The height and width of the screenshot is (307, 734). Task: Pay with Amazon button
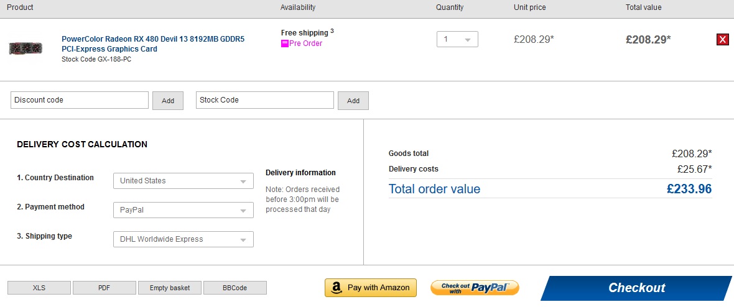pyautogui.click(x=371, y=287)
